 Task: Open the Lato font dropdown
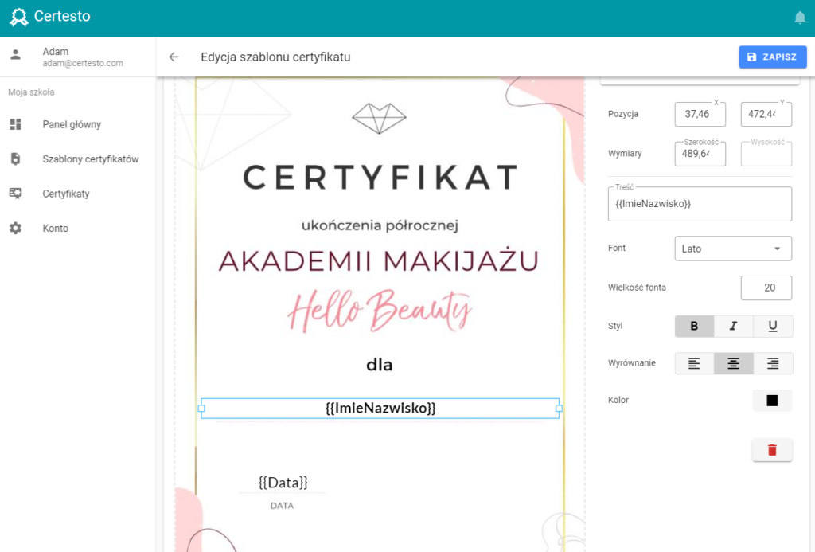point(733,249)
